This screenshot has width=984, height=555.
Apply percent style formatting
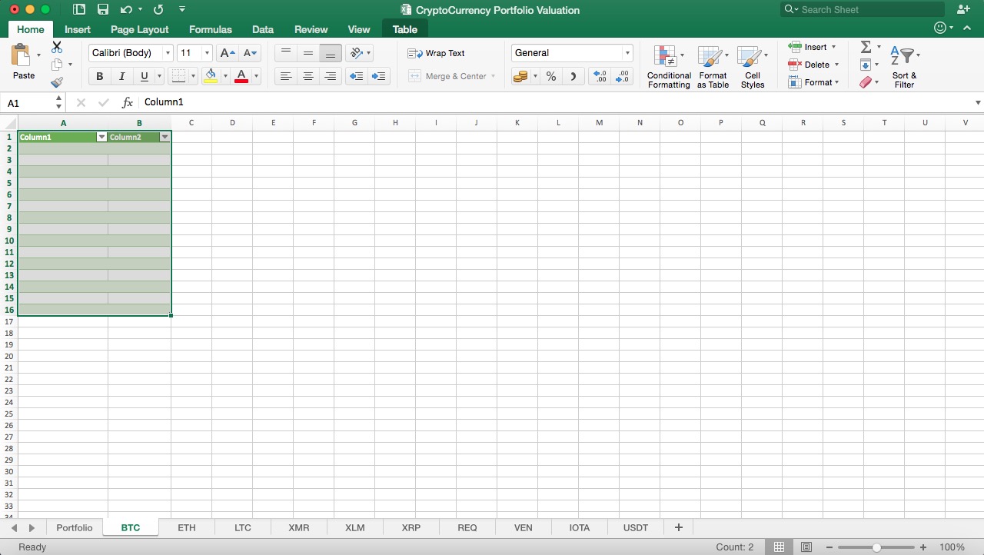[x=550, y=76]
